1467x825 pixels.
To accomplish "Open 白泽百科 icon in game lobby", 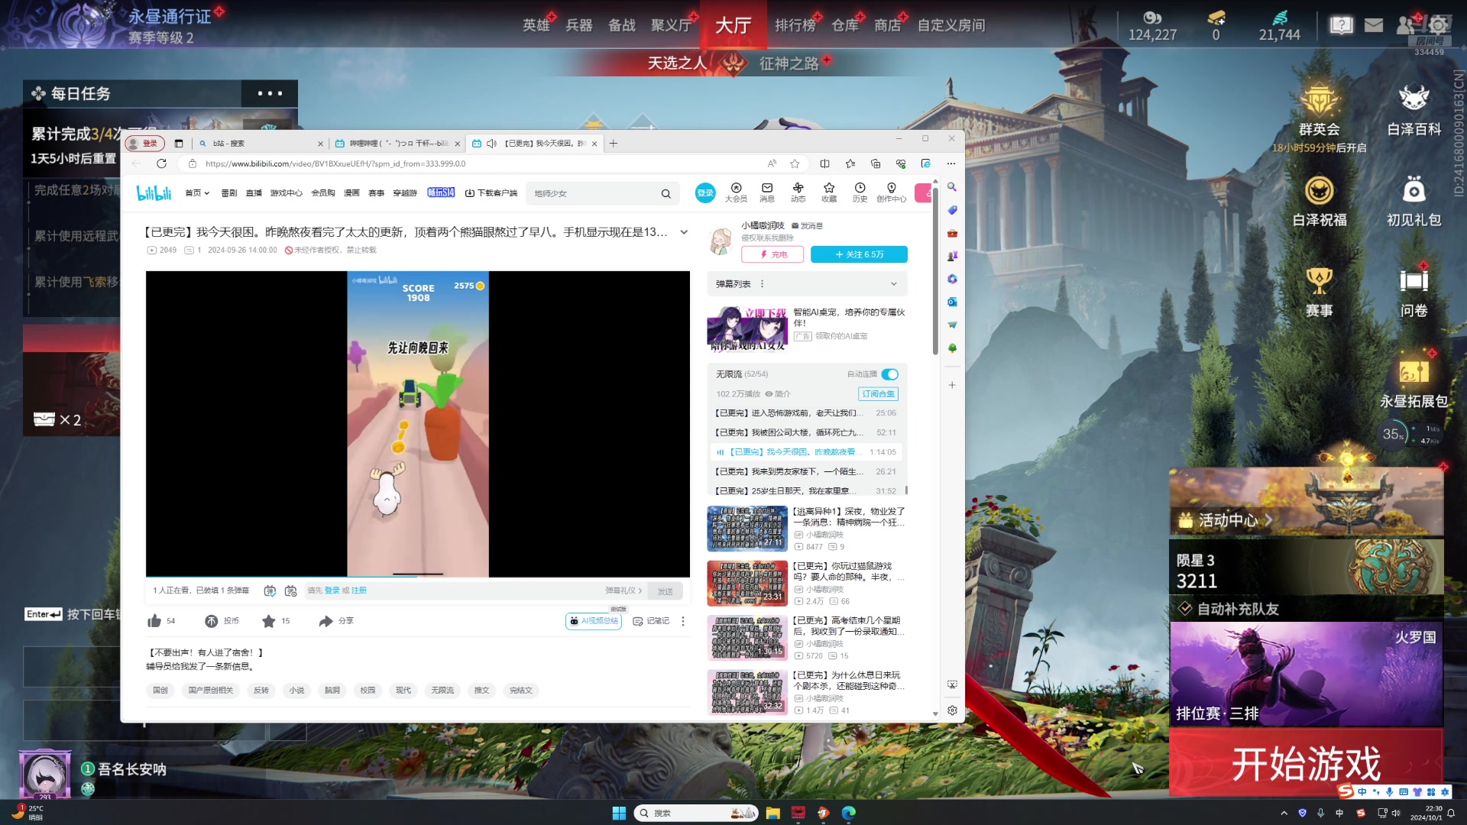I will coord(1414,109).
